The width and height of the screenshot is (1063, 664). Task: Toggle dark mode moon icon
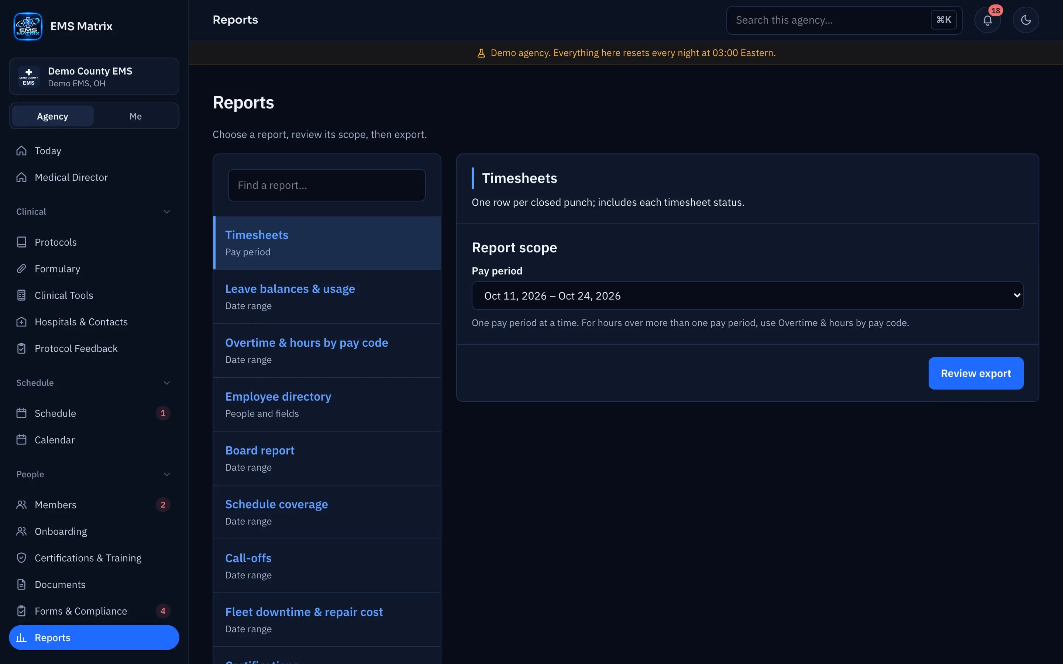[1026, 20]
